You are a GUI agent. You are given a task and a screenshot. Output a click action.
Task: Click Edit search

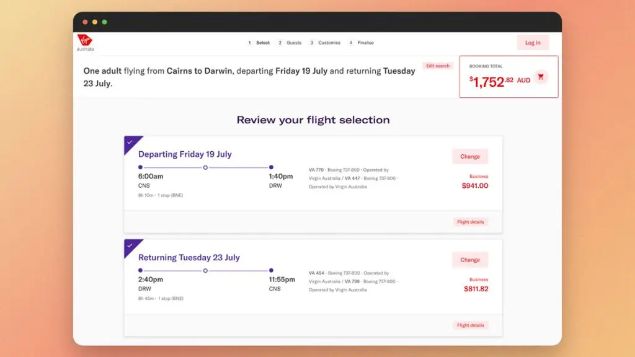[x=437, y=66]
